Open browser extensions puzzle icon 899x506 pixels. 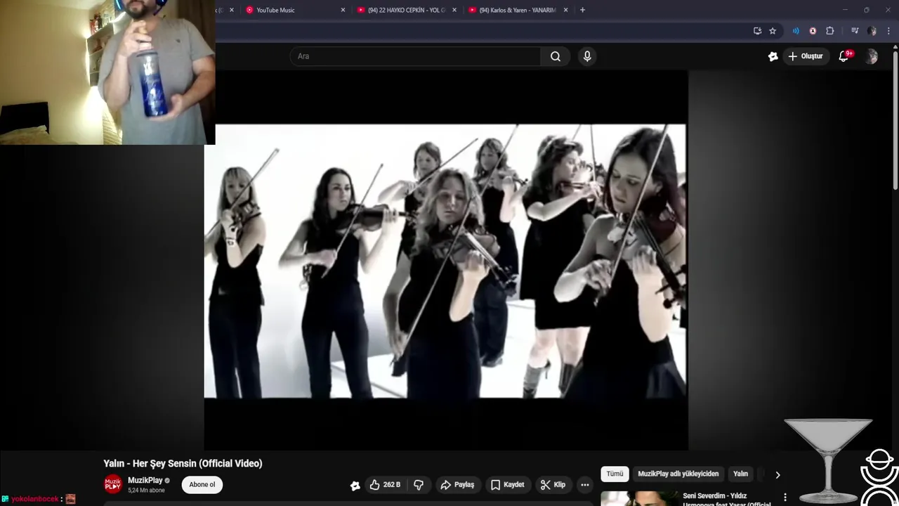(x=830, y=31)
